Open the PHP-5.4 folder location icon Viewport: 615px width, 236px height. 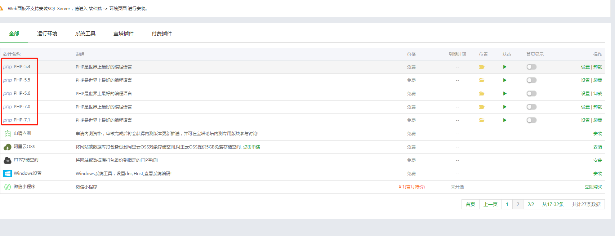click(481, 67)
